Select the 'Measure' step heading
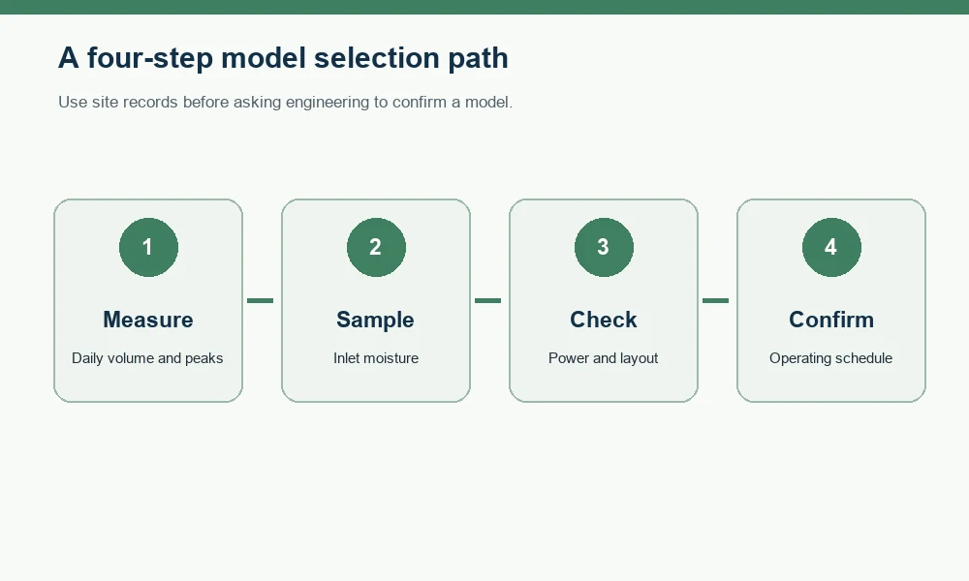Image resolution: width=969 pixels, height=581 pixels. (148, 320)
